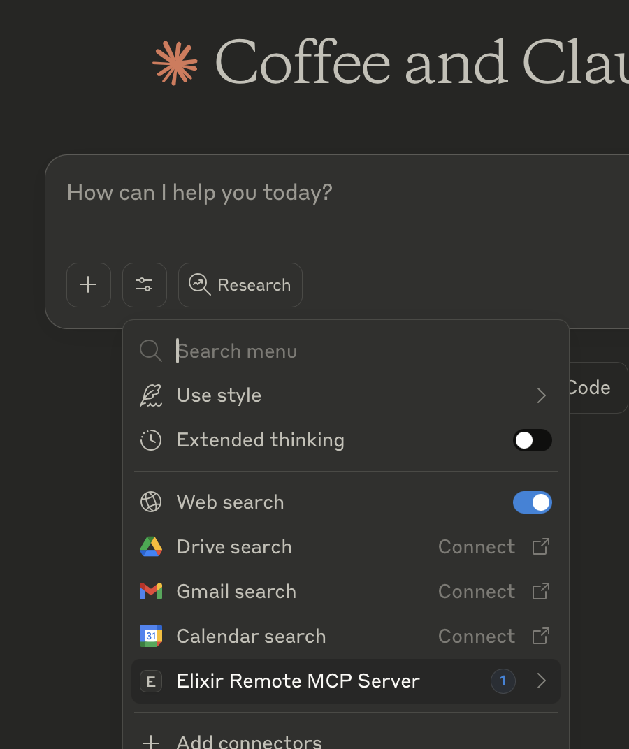The width and height of the screenshot is (629, 749).
Task: Click the Search menu field
Action: (x=345, y=351)
